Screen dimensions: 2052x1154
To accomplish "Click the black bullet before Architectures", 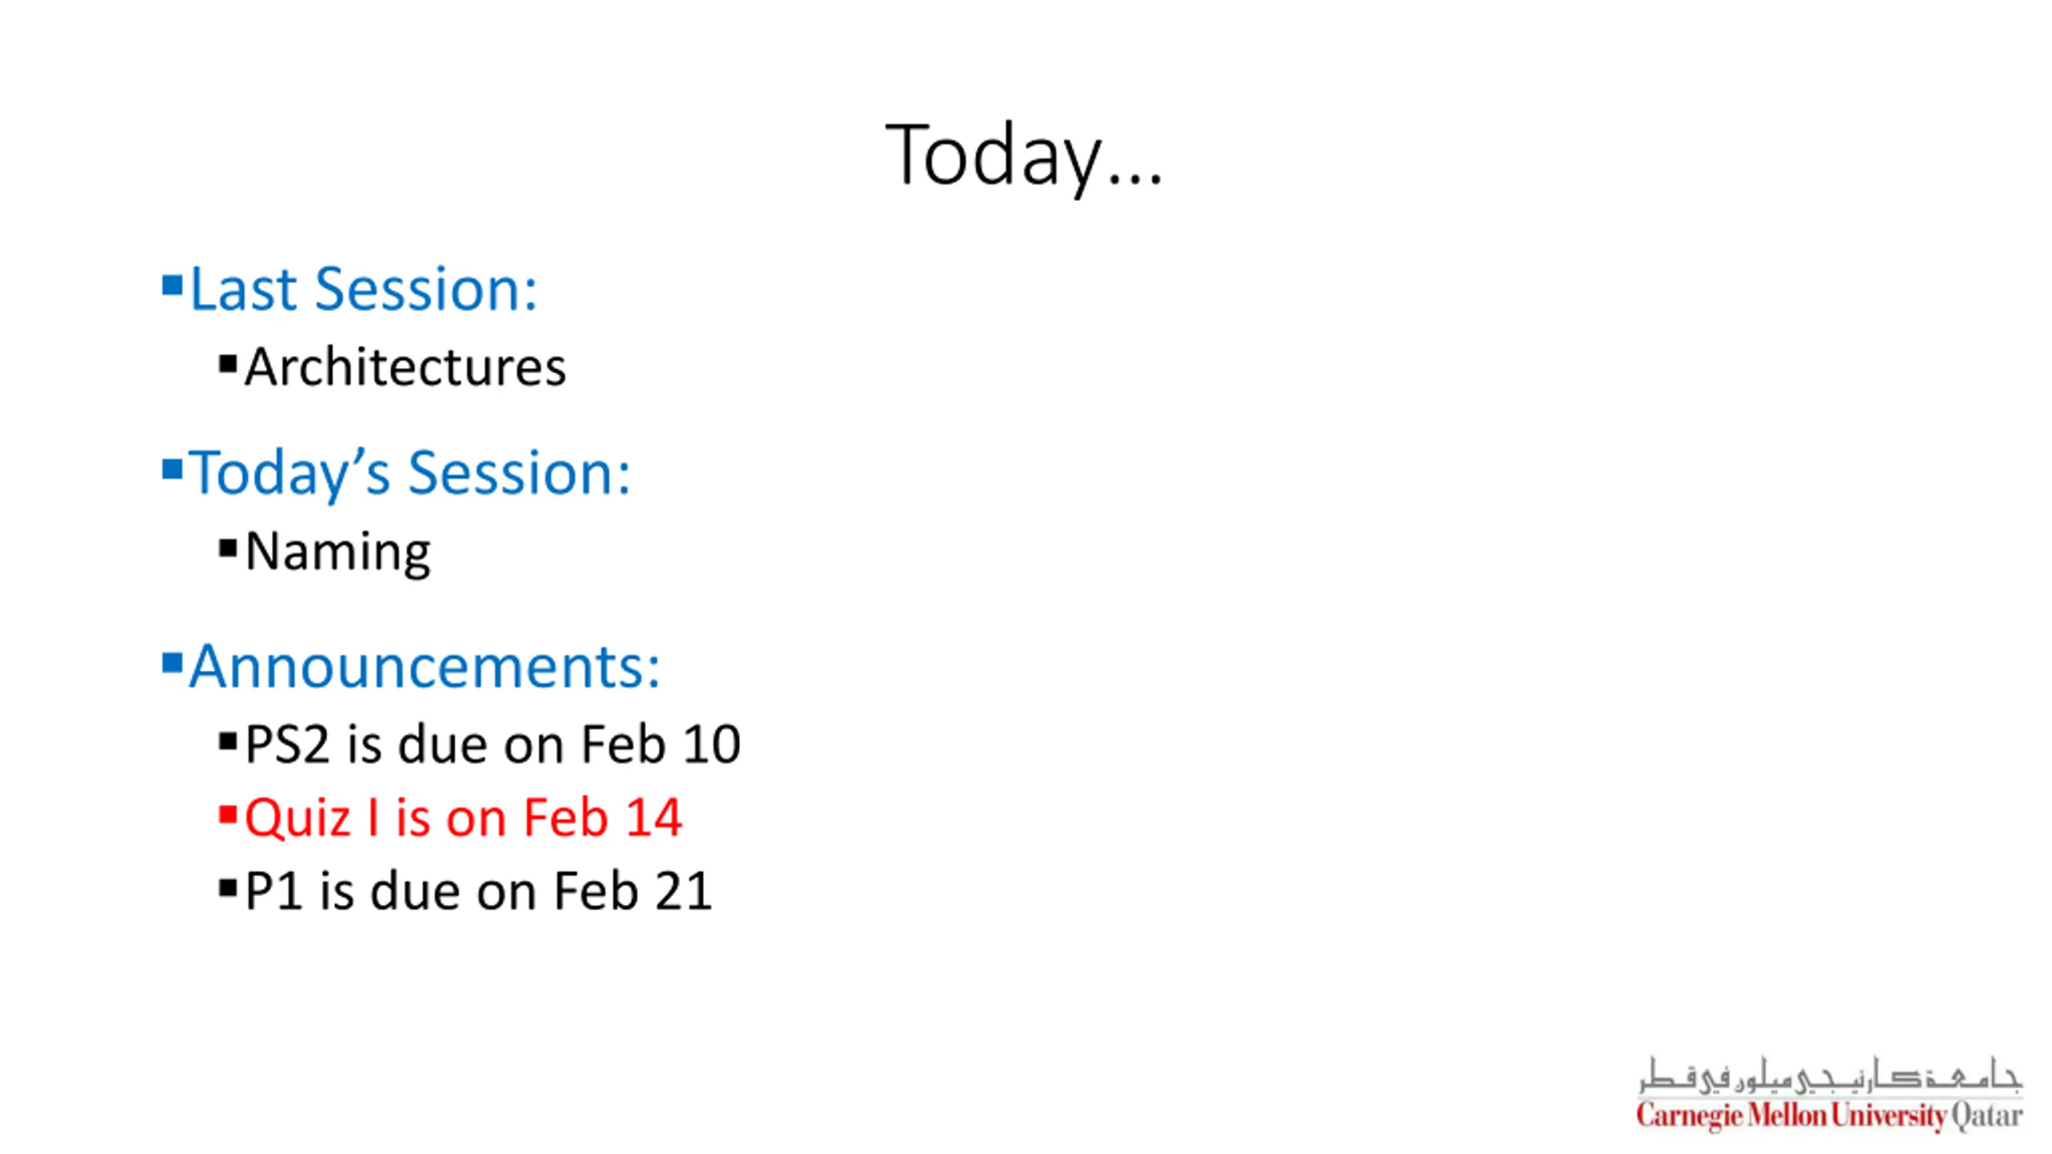I will pyautogui.click(x=228, y=365).
